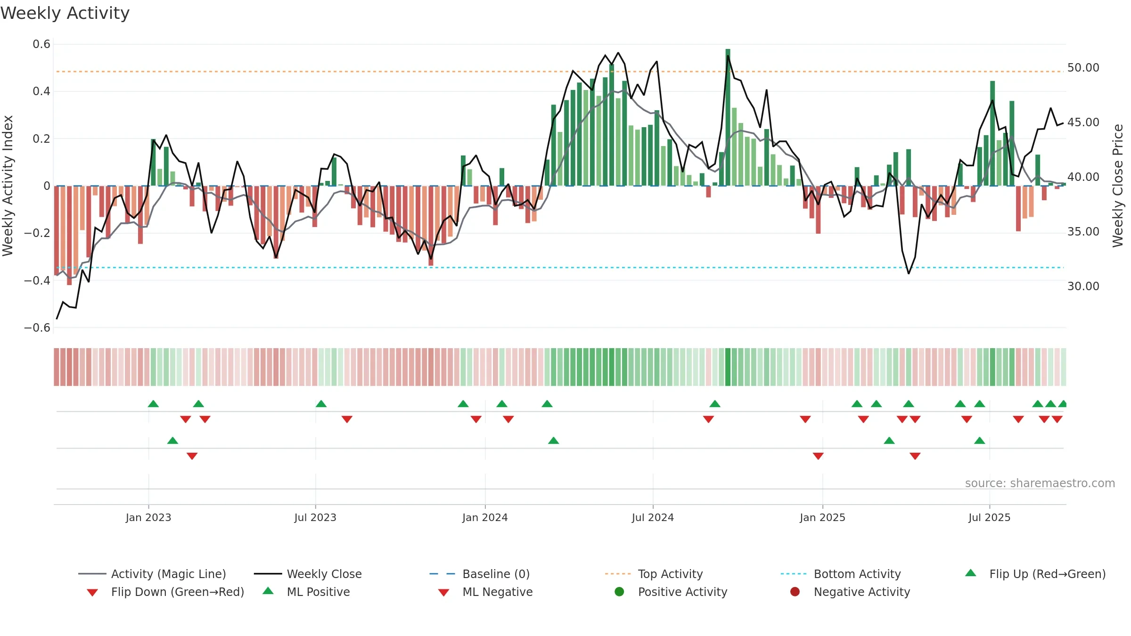1131x636 pixels.
Task: Click the Jul 2025 axis label
Action: (990, 517)
